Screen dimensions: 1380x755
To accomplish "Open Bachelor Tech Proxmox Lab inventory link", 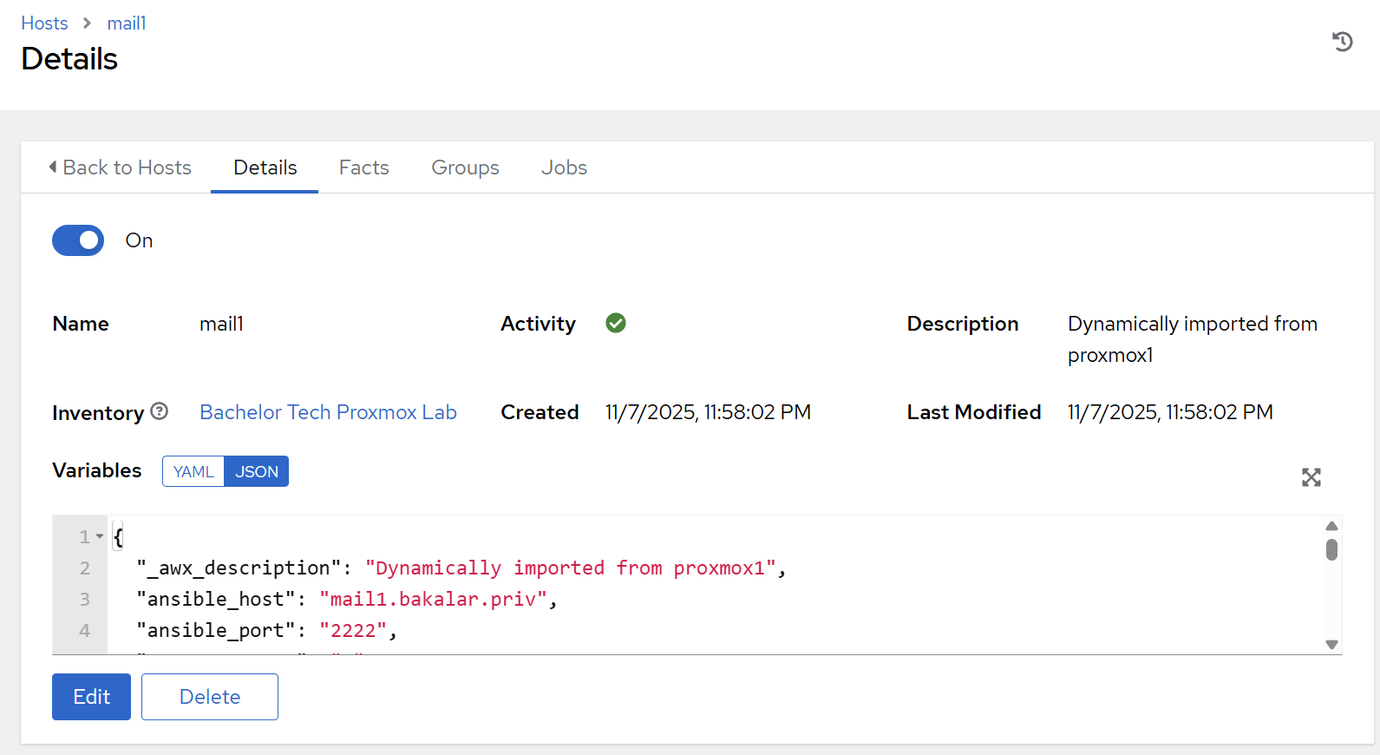I will (x=328, y=412).
